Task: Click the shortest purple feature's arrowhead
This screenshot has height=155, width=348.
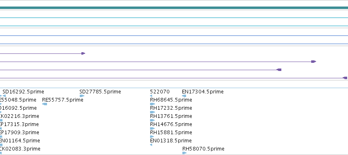Action: (83, 53)
